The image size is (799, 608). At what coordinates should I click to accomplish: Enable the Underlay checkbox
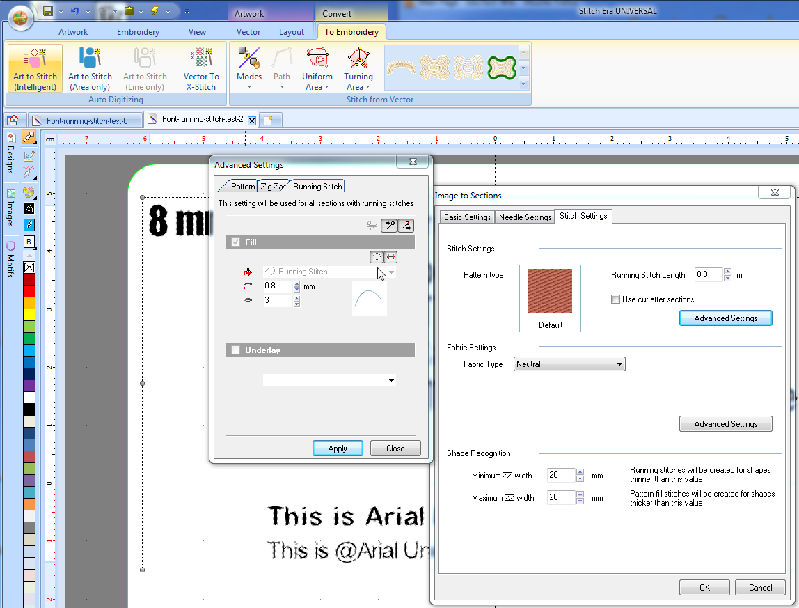pos(235,350)
